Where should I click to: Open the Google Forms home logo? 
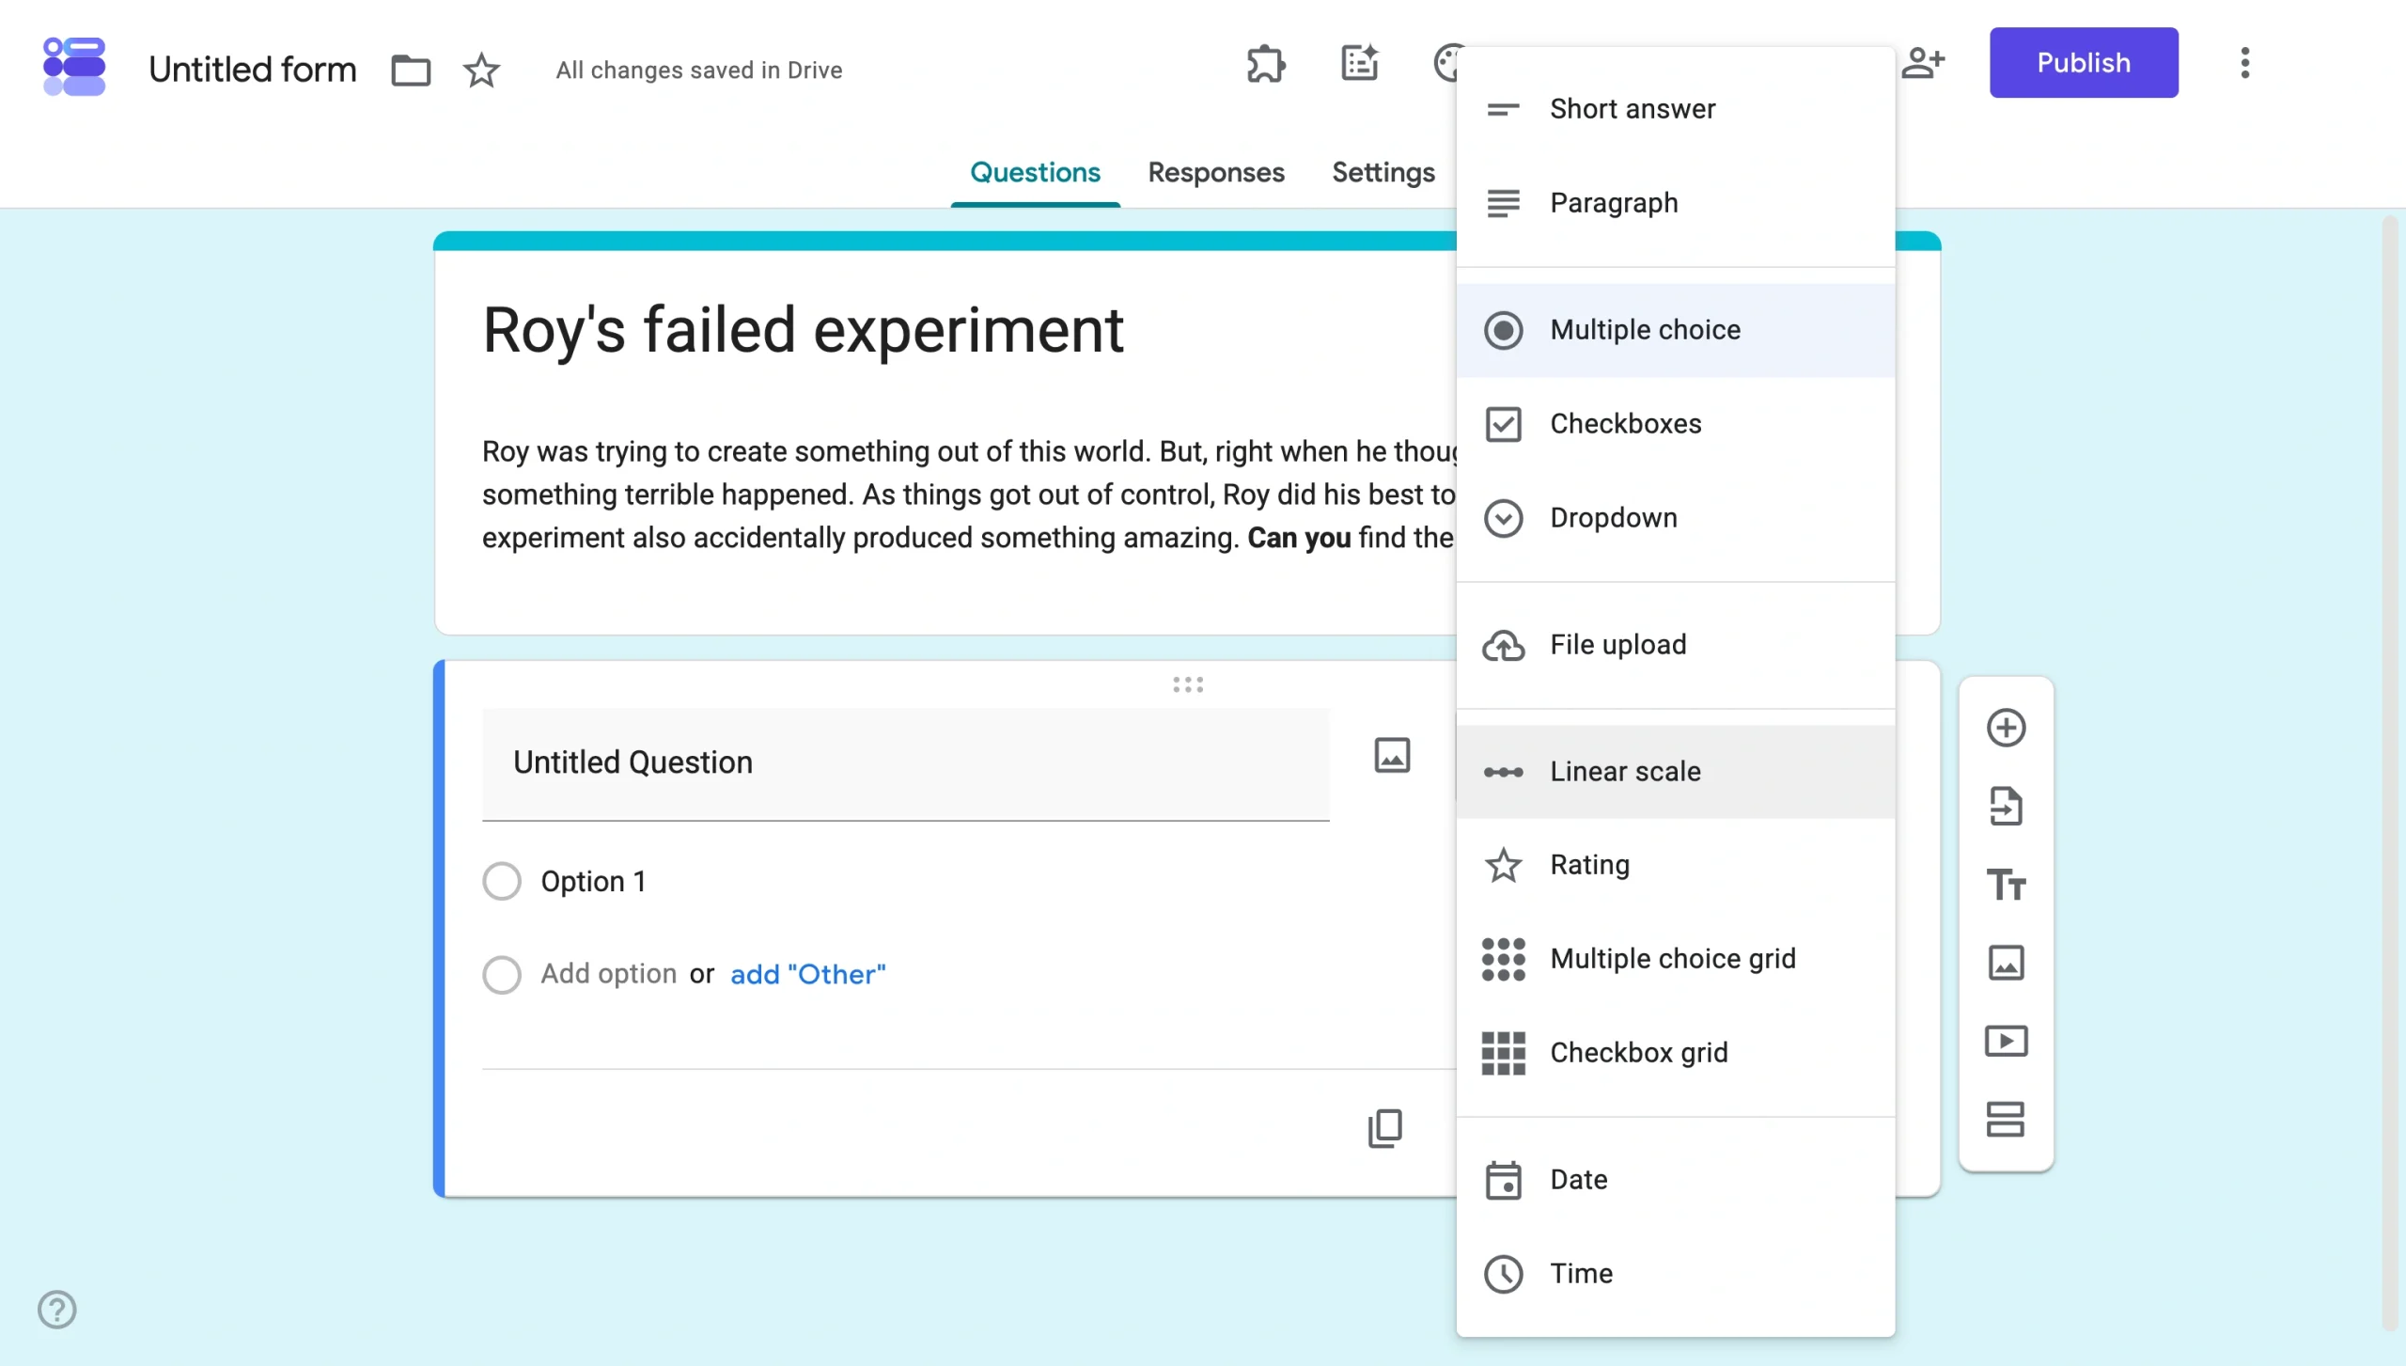[x=74, y=66]
